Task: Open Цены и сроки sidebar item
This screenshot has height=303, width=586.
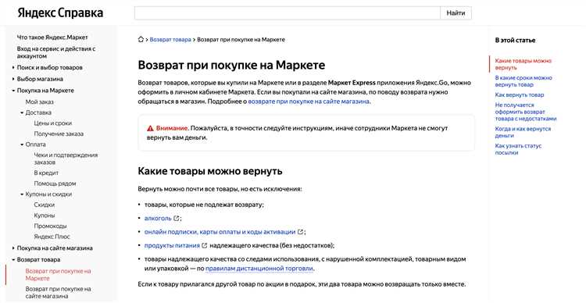Action: click(x=52, y=123)
